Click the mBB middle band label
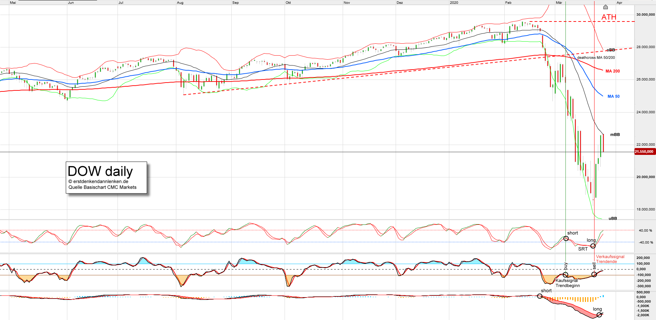The image size is (656, 320). (615, 135)
